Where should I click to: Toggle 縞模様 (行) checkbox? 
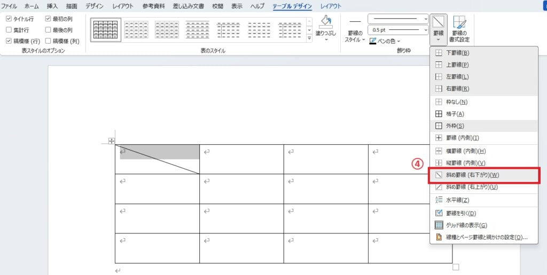click(x=9, y=41)
